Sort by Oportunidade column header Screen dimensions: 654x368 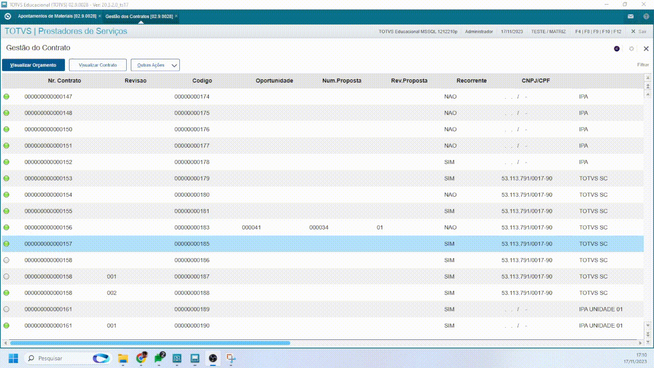(x=274, y=81)
